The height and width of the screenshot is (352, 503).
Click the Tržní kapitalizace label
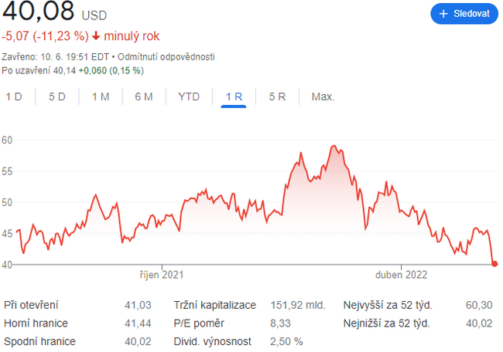point(214,305)
